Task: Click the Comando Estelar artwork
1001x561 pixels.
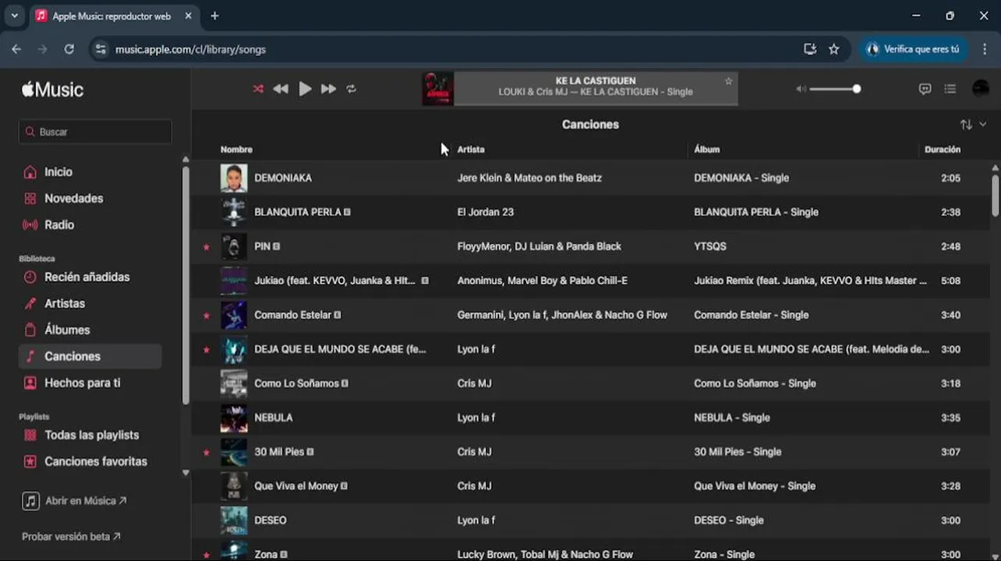Action: click(234, 315)
